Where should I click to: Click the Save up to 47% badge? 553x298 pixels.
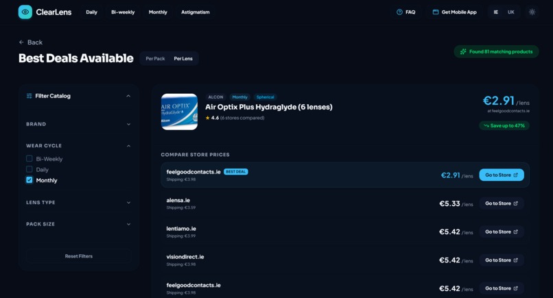[504, 125]
